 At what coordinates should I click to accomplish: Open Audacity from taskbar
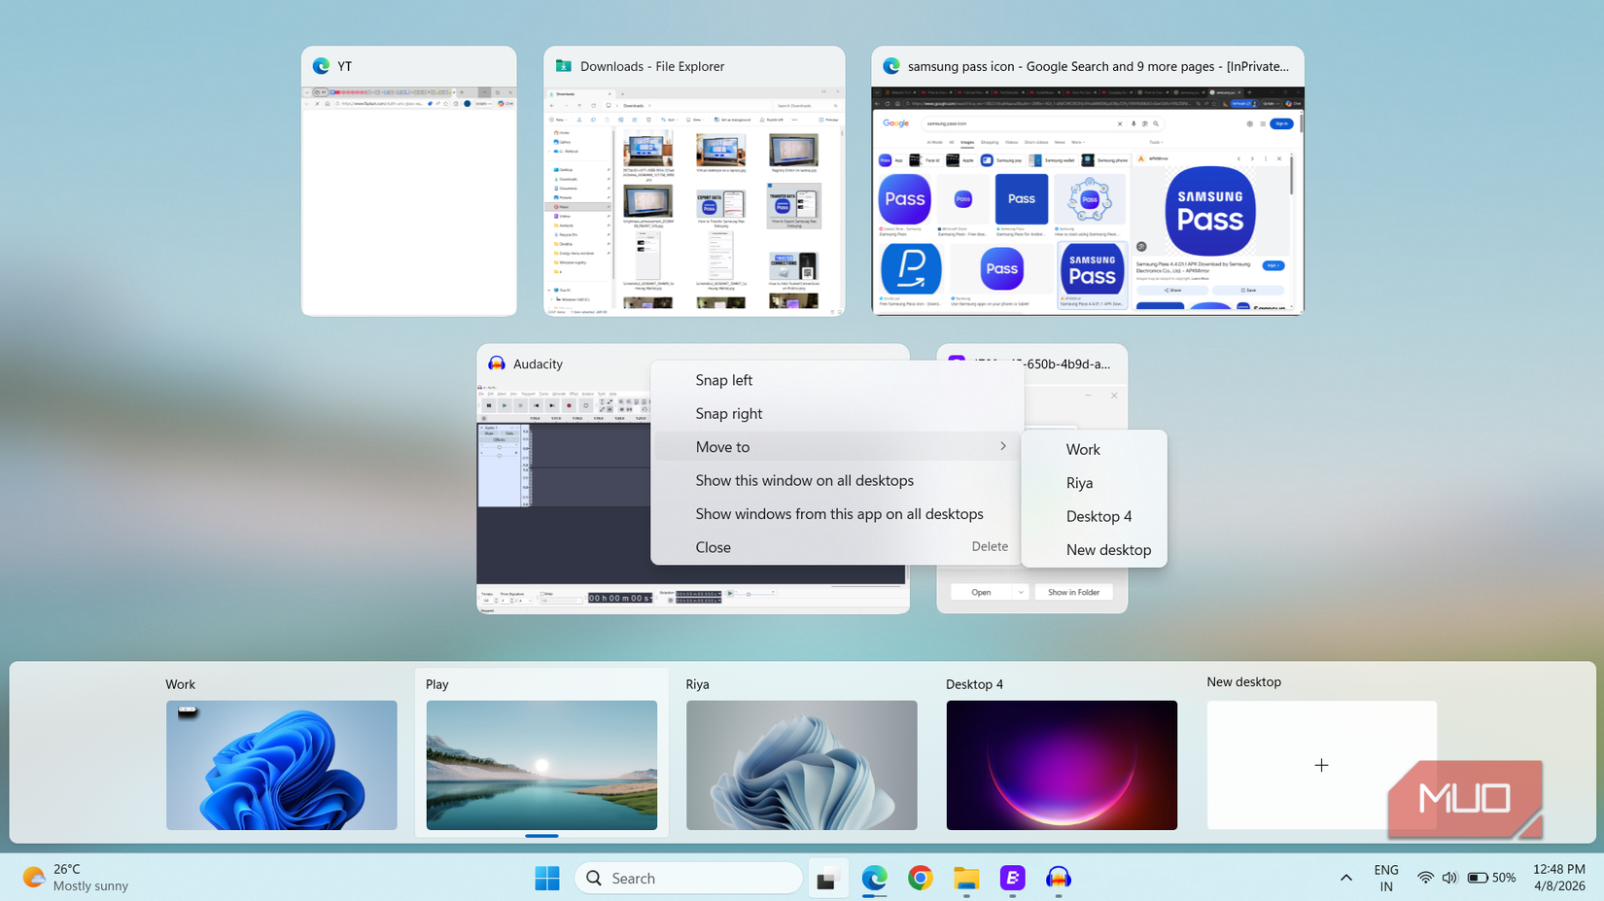pos(1059,878)
